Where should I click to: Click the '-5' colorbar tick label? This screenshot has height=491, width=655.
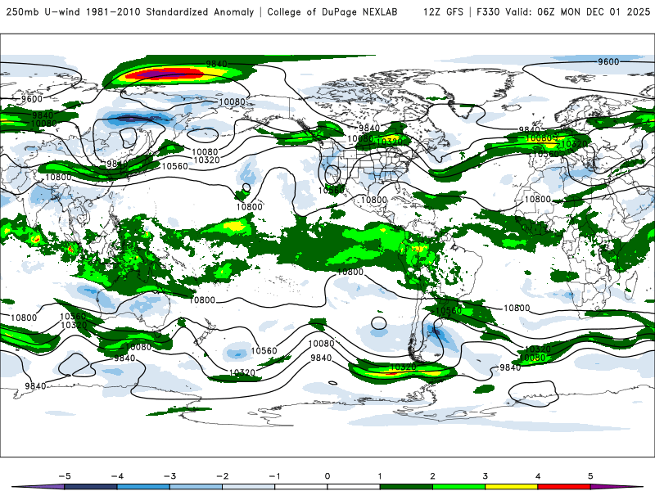coord(65,476)
